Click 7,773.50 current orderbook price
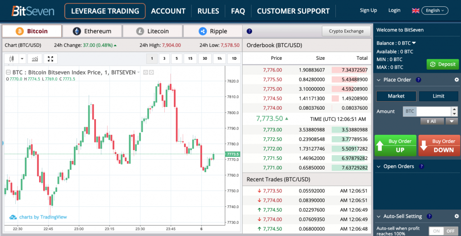The image size is (461, 236). (x=270, y=119)
